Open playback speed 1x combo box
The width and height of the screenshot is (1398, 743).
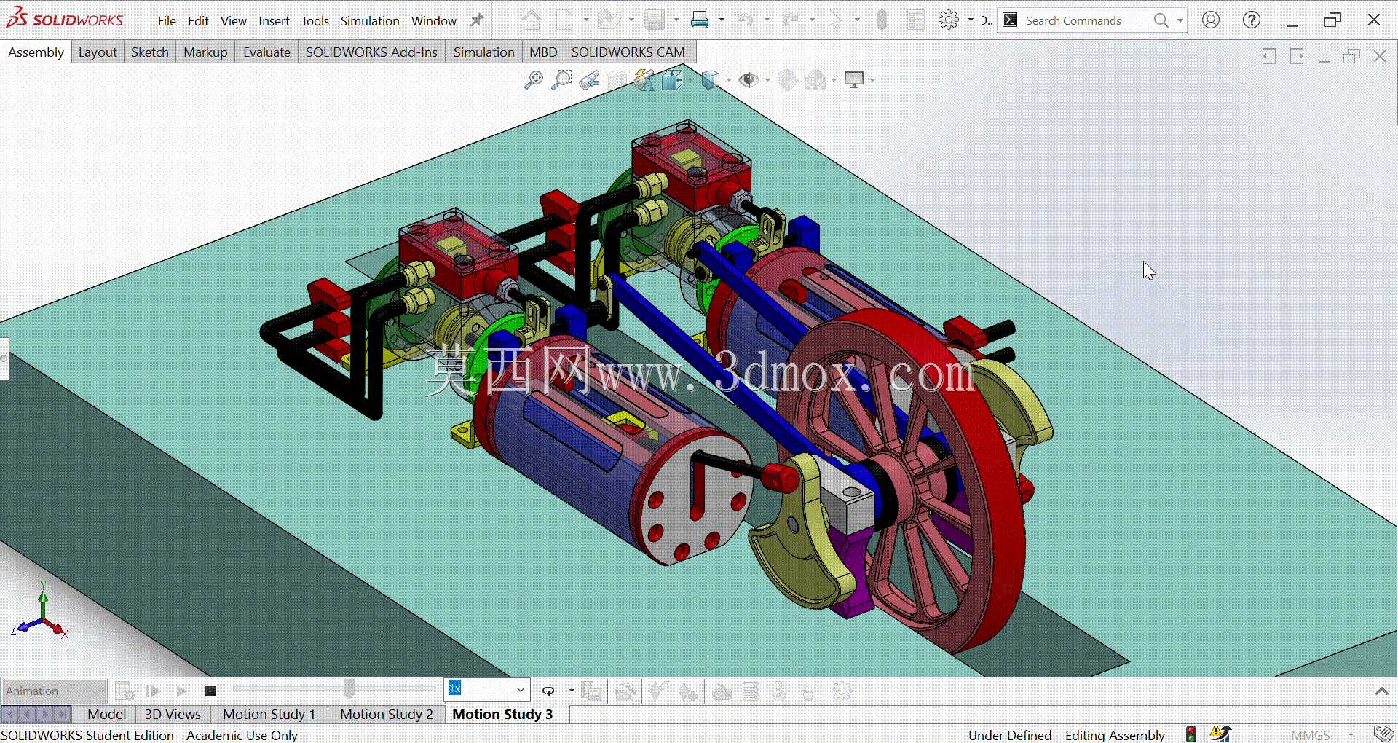pyautogui.click(x=487, y=690)
